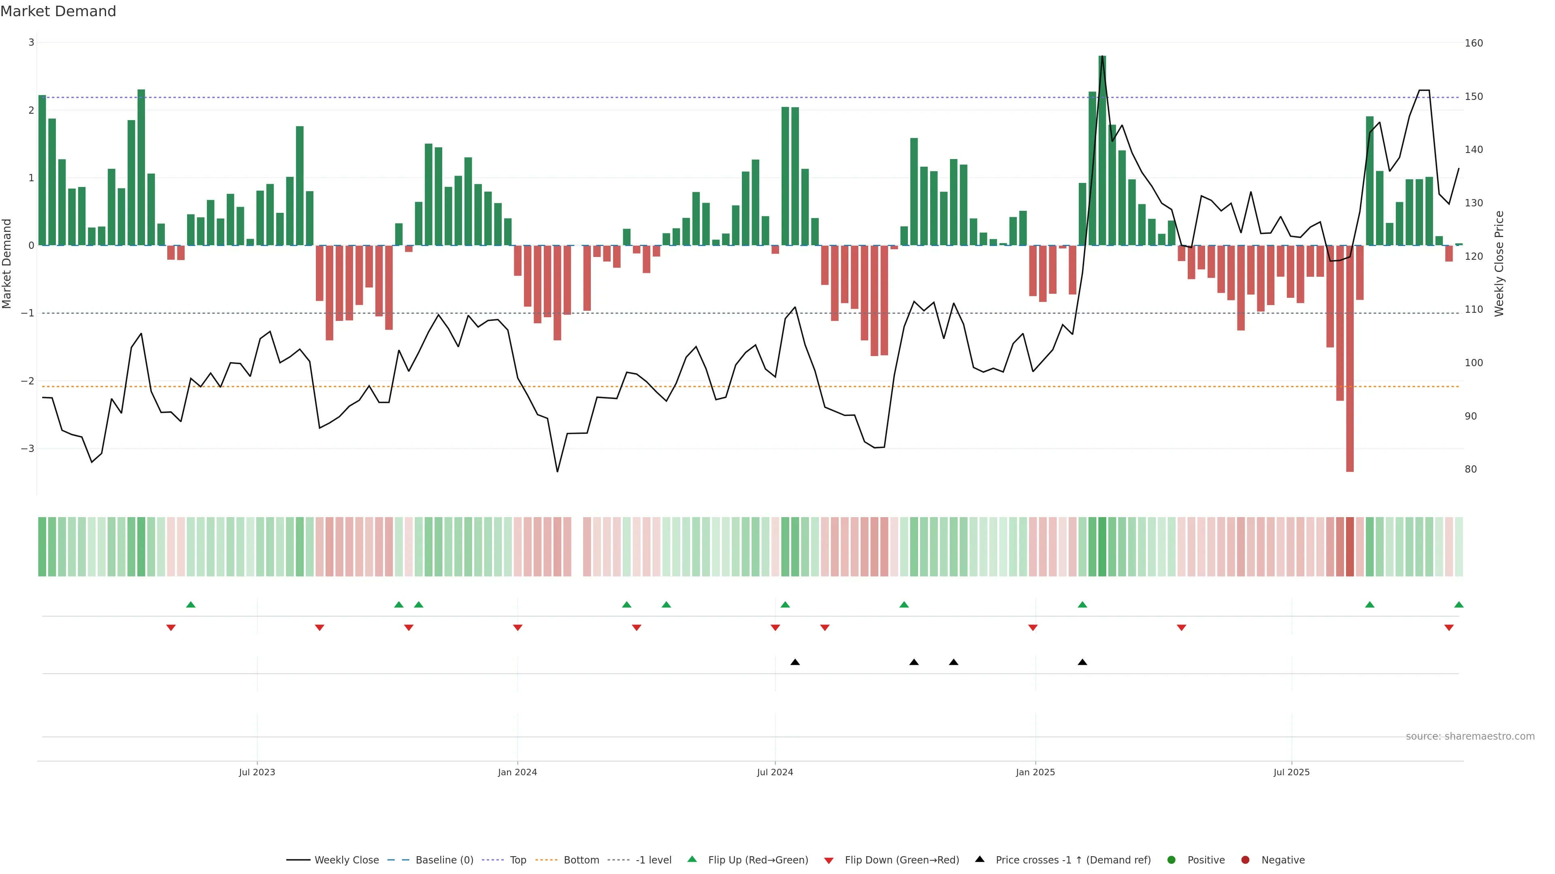Click the red Negative dot in legend

coord(1245,860)
